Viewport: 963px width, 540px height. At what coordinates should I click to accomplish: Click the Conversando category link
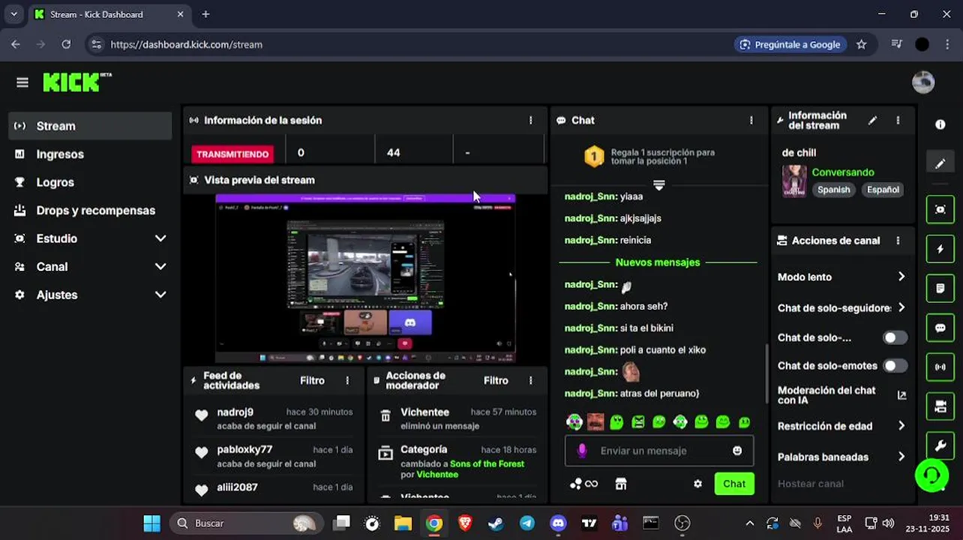coord(842,172)
